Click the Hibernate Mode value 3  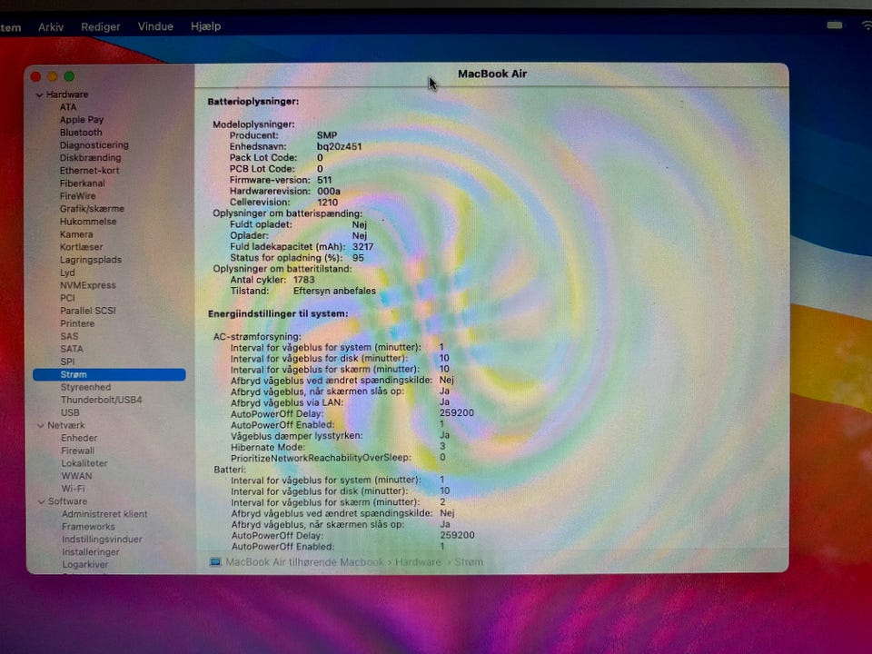(442, 446)
